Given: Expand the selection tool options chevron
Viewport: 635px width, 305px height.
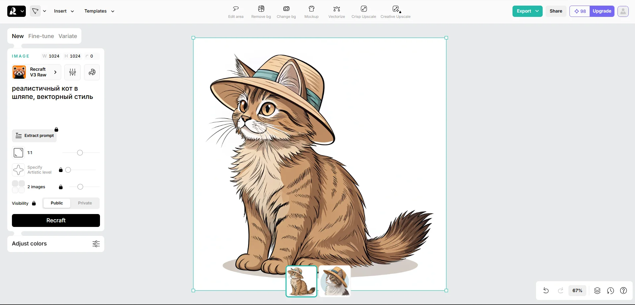Looking at the screenshot, I should point(45,11).
